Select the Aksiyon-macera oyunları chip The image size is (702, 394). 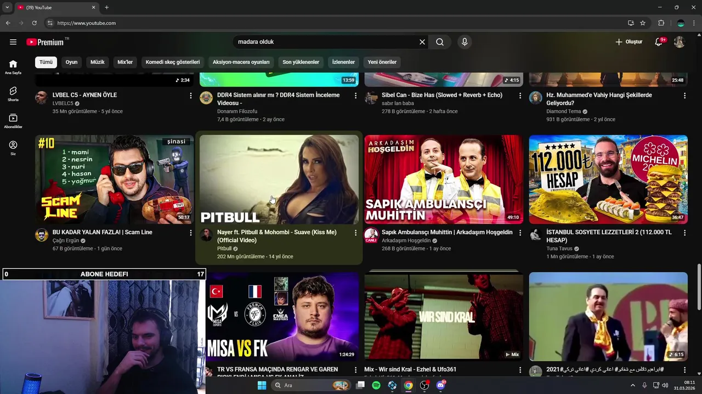241,62
